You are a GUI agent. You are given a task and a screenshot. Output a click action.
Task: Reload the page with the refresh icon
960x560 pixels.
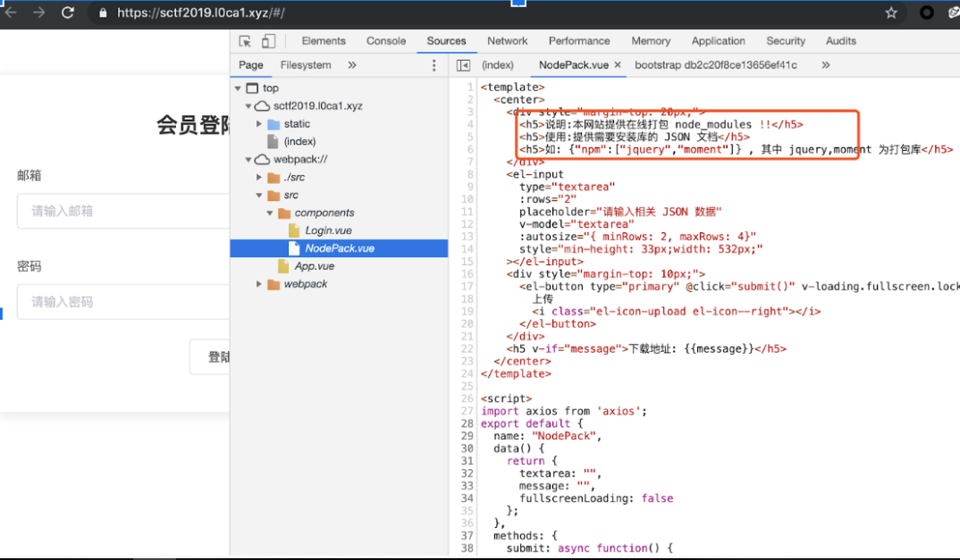pos(67,13)
